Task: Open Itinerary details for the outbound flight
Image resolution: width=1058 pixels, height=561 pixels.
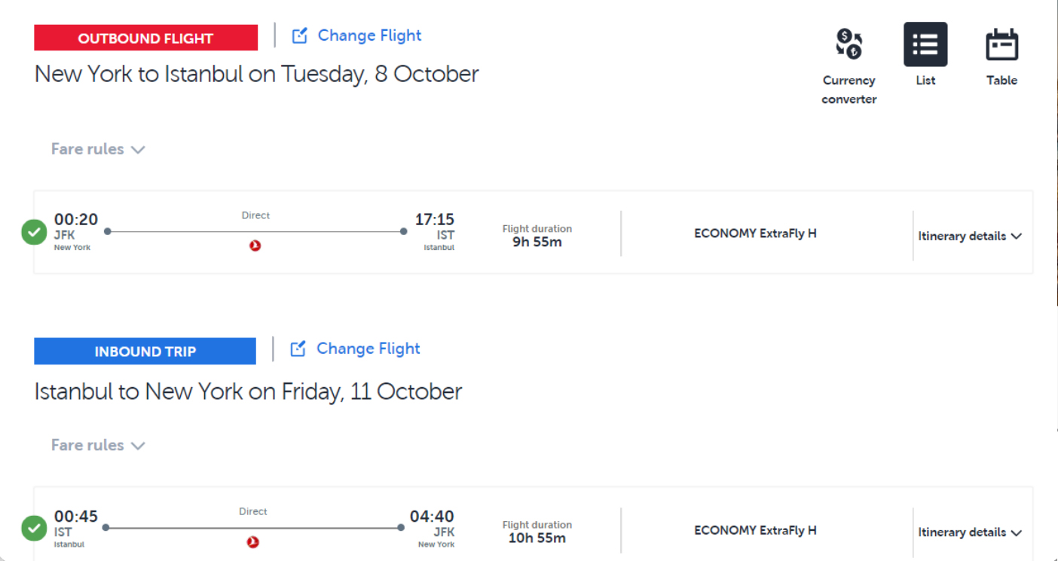Action: [969, 236]
